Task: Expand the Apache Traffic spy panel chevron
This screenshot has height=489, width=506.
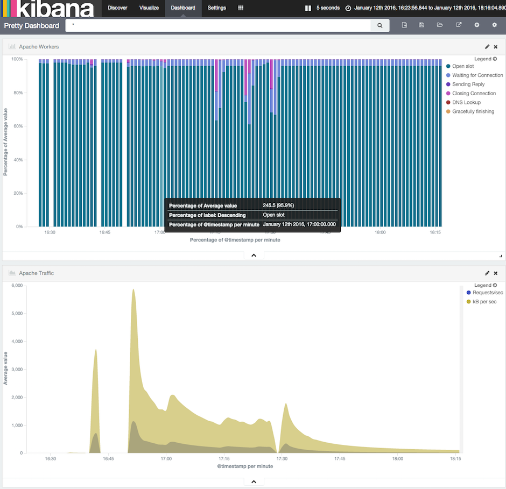Action: tap(254, 482)
